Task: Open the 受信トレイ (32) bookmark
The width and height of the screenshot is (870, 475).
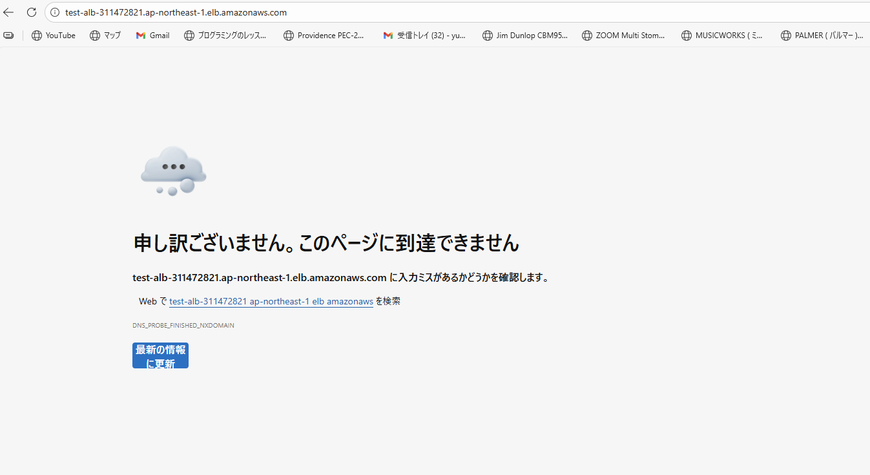Action: tap(424, 36)
